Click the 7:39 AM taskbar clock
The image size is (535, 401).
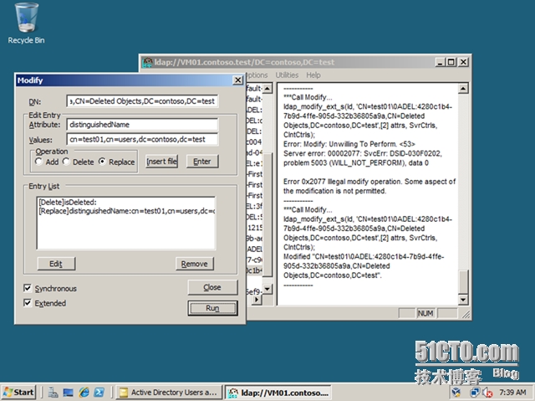[x=512, y=393]
